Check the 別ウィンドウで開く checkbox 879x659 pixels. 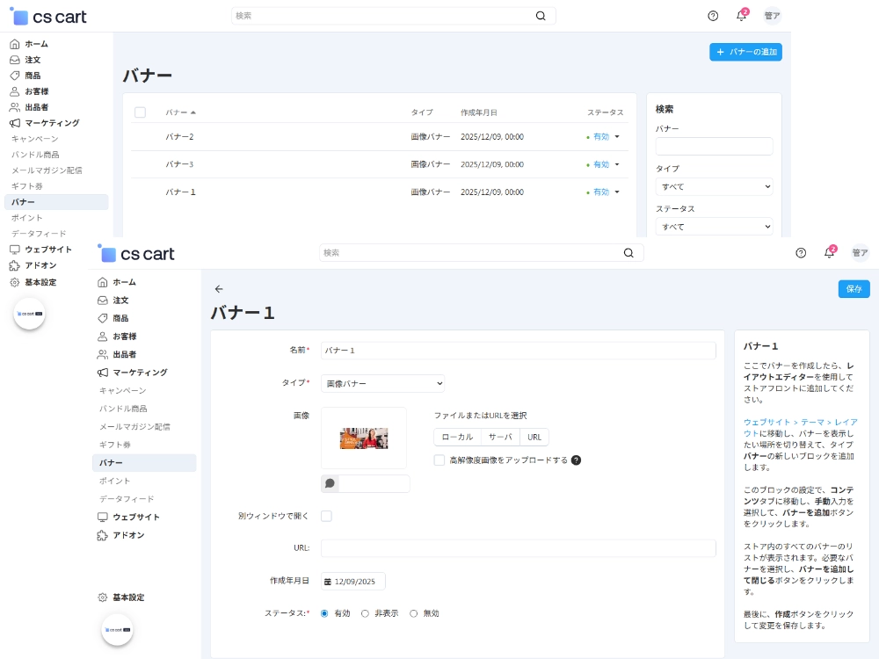point(326,516)
